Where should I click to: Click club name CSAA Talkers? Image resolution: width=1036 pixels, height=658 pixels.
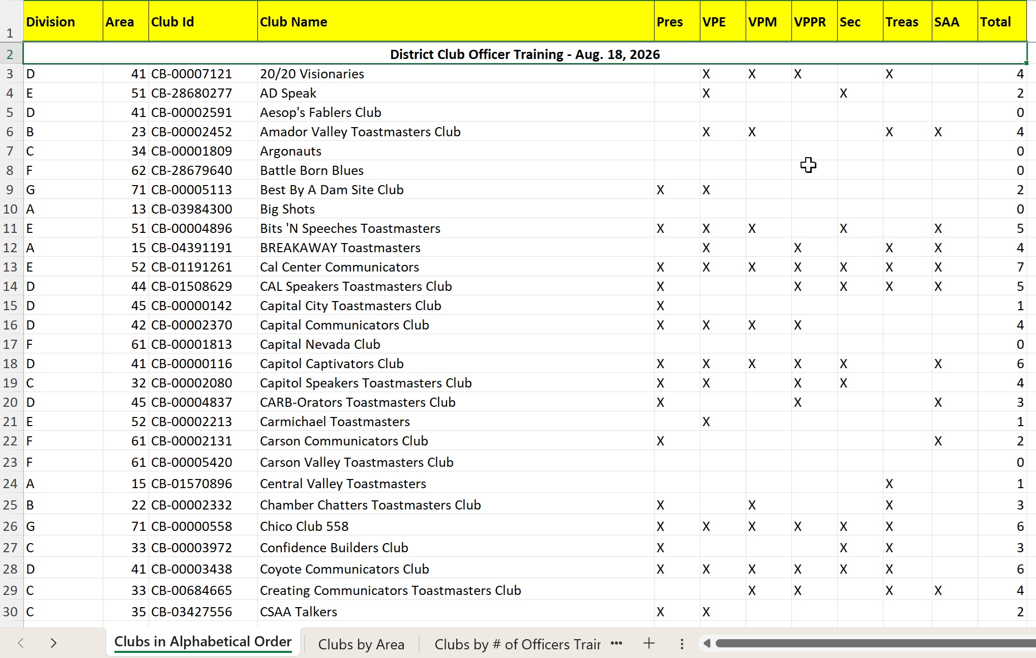tap(299, 612)
